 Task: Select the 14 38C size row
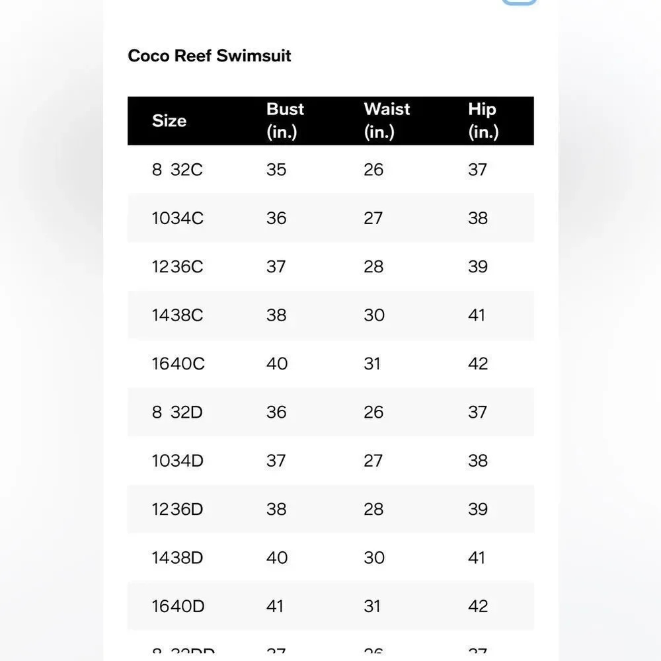(330, 315)
